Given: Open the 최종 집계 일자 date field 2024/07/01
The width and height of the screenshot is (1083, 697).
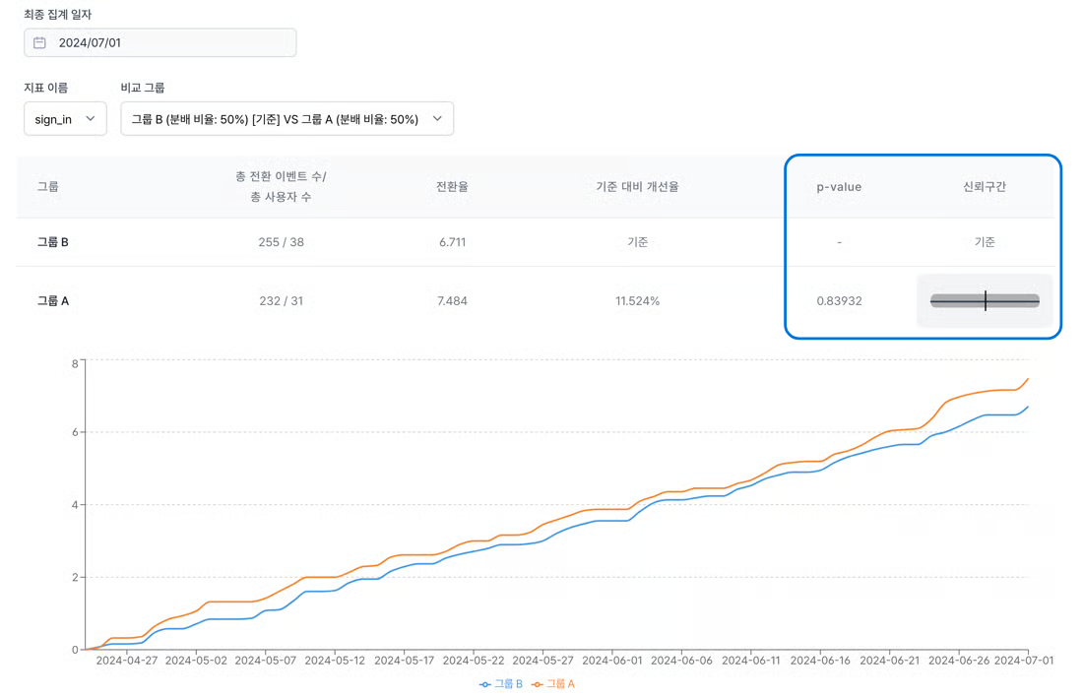Looking at the screenshot, I should point(160,43).
